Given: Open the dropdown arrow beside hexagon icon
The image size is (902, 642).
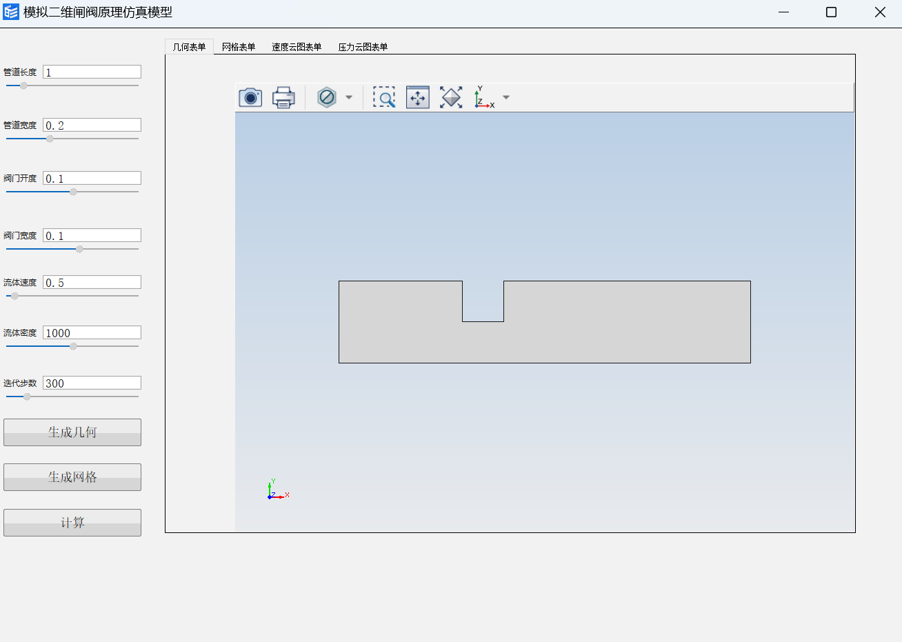Looking at the screenshot, I should click(x=349, y=97).
